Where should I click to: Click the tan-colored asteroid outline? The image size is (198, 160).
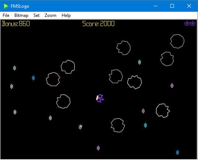click(53, 79)
